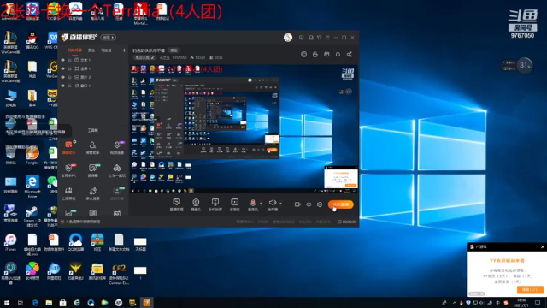Open the Microsoft Store taskbar icon
Viewport: 547px width, 308px height.
point(62,303)
